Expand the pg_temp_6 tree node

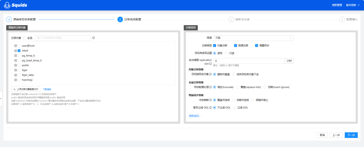(x=16, y=55)
